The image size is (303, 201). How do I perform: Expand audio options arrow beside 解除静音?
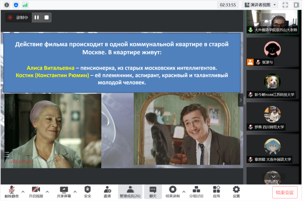click(23, 192)
